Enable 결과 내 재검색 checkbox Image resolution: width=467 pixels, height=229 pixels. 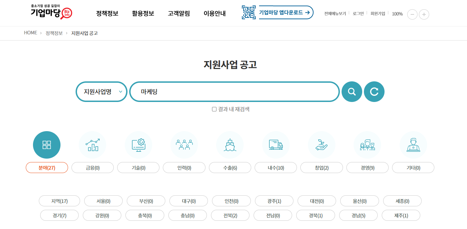[x=214, y=109]
